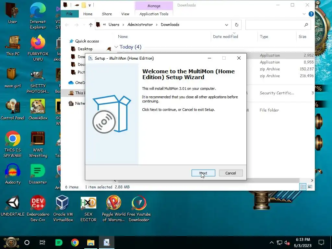
Task: Launch SEX EDITOR HxD shortcut
Action: coord(88,208)
